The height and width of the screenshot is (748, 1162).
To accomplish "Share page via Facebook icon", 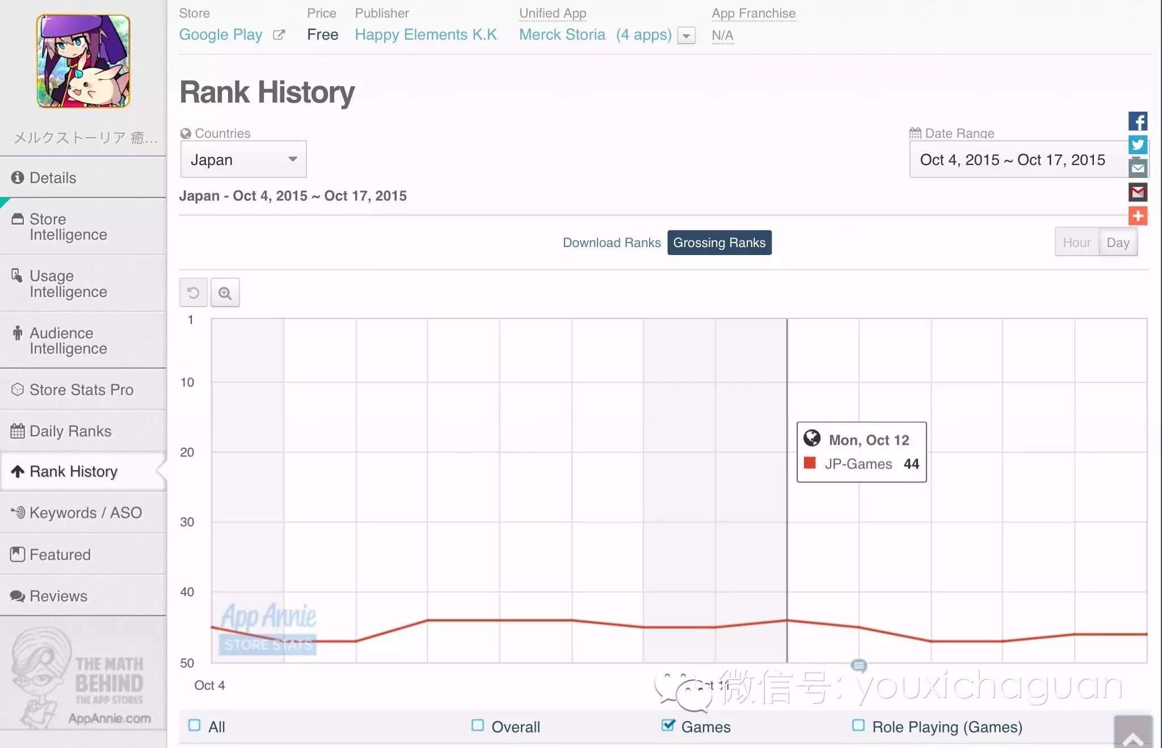I will pyautogui.click(x=1138, y=121).
